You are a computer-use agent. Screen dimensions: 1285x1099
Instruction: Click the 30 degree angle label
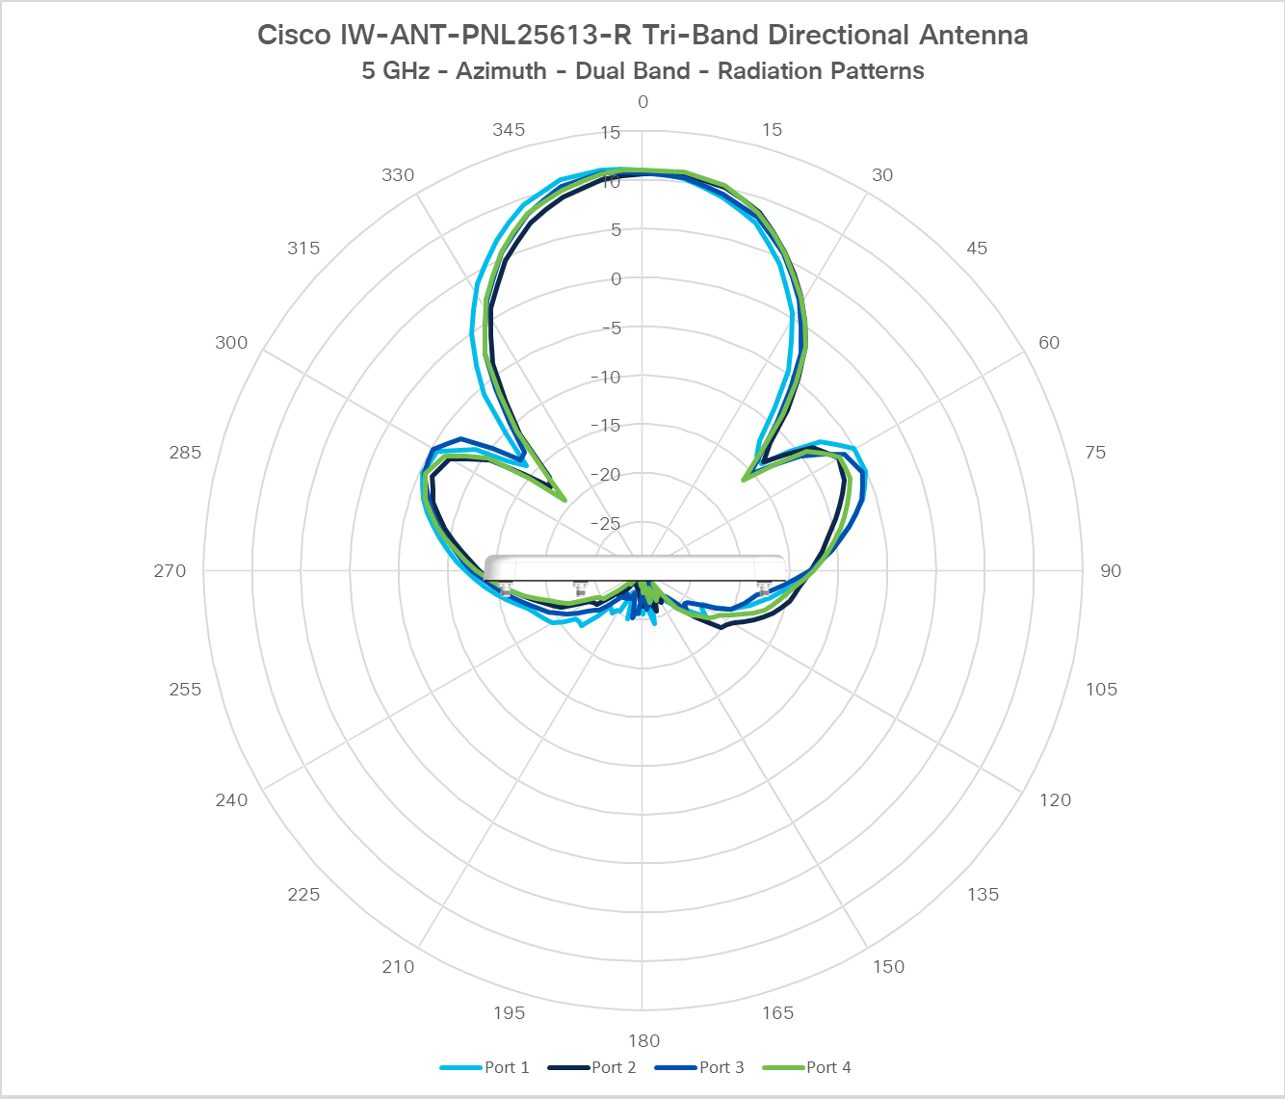click(x=882, y=175)
